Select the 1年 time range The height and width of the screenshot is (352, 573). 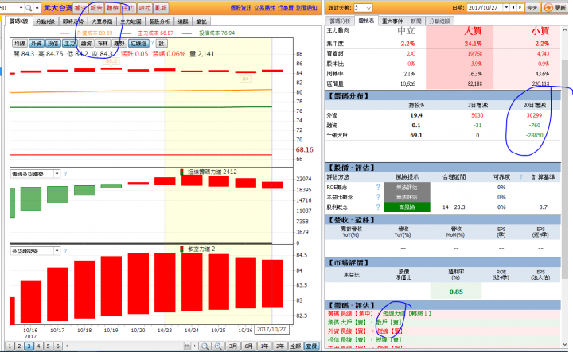(x=264, y=346)
